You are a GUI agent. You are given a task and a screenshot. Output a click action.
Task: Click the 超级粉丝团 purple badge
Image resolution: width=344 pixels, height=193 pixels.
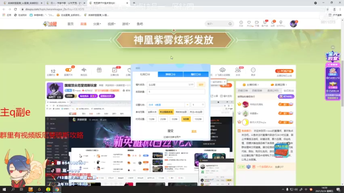pos(107,96)
